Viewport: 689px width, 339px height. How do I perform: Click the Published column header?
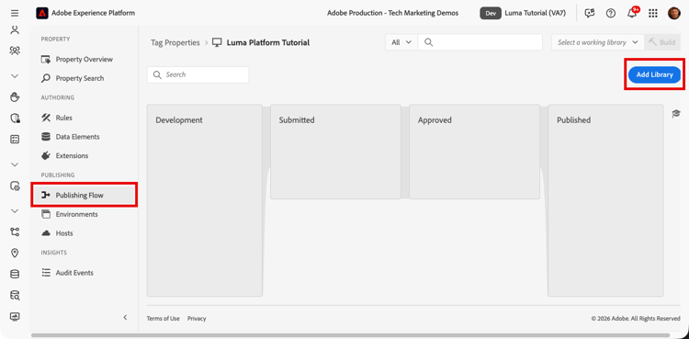click(x=573, y=120)
